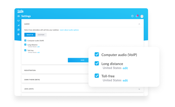The image size is (175, 107).
Task: Toggle large Toll-free checkbox in callout card
Action: click(x=97, y=76)
